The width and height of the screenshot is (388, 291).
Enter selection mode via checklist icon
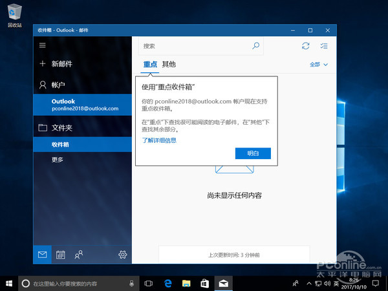[x=324, y=46]
